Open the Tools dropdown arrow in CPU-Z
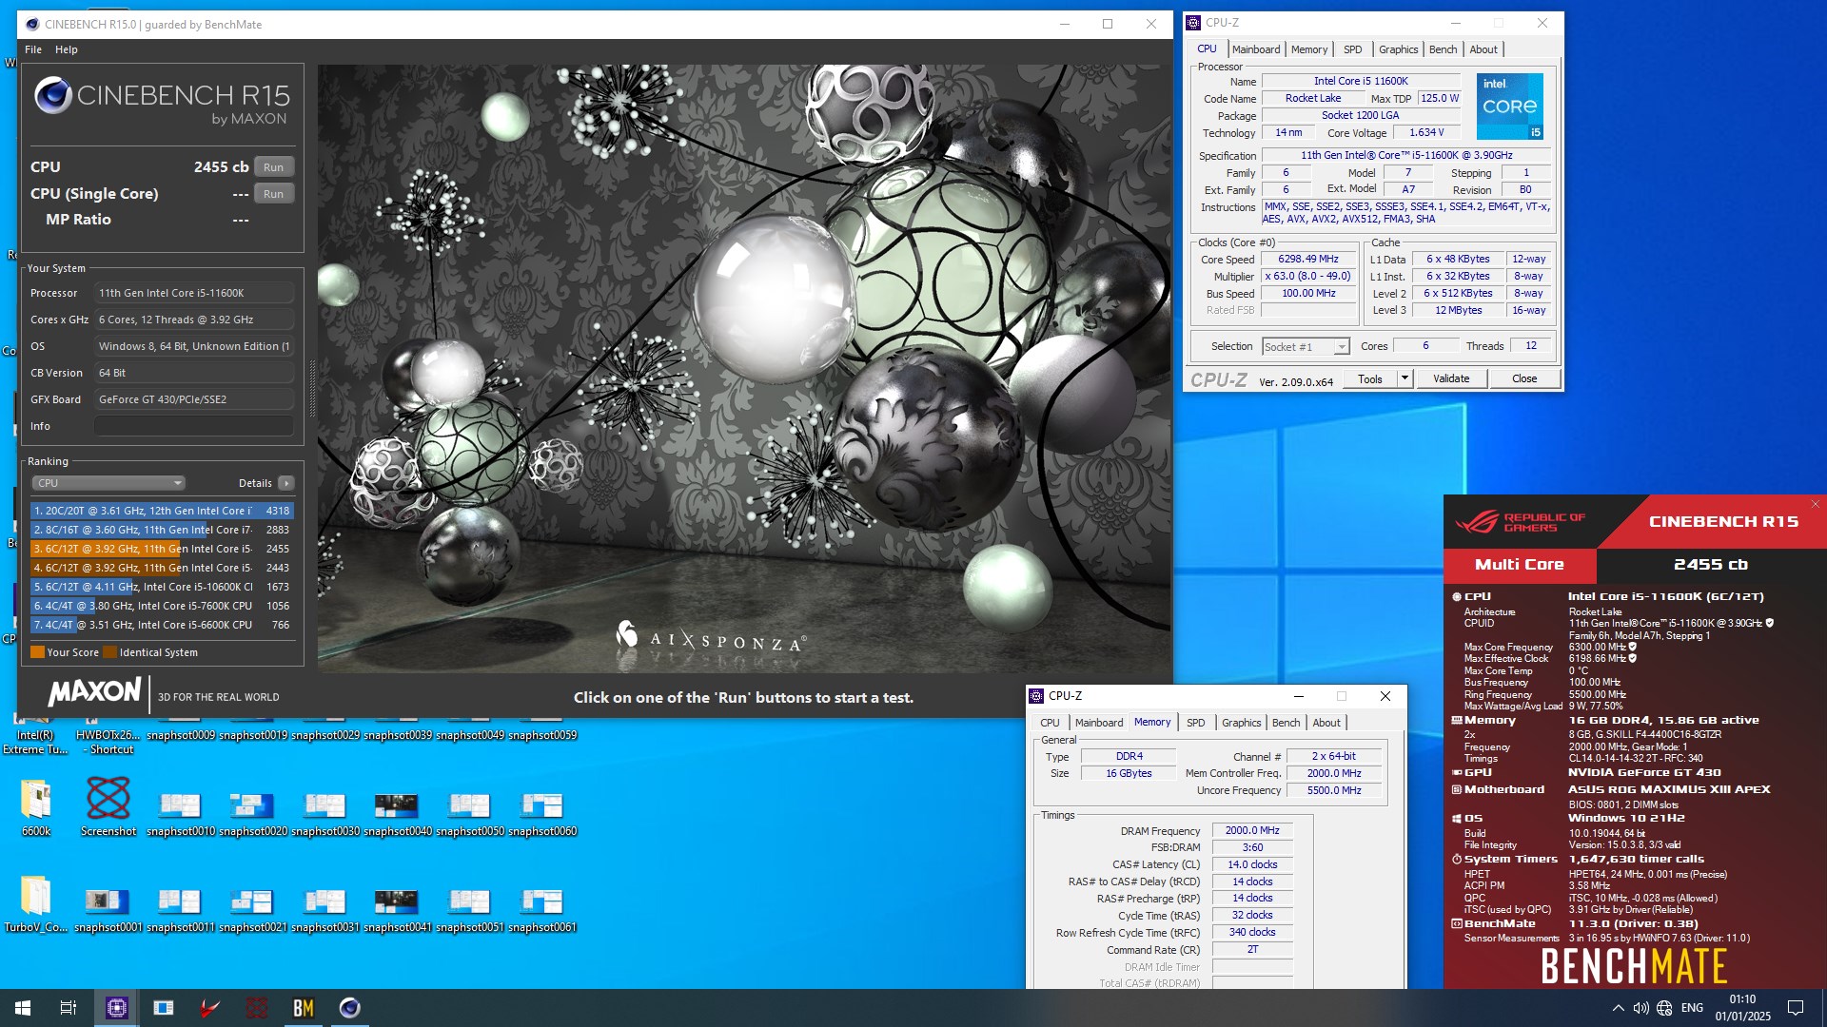The height and width of the screenshot is (1027, 1827). pyautogui.click(x=1404, y=378)
